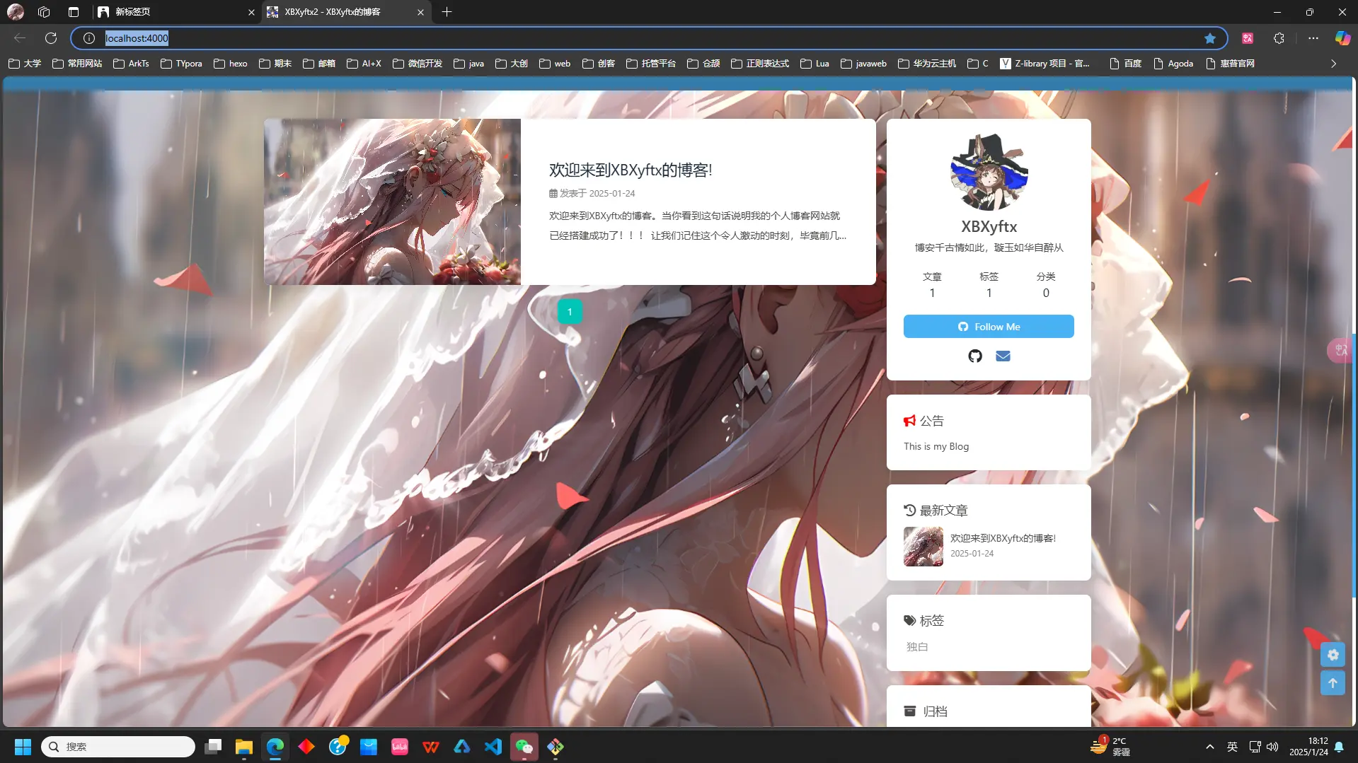Open the post title 欢迎来到XBXyftx的博客!
1358x763 pixels.
point(631,170)
